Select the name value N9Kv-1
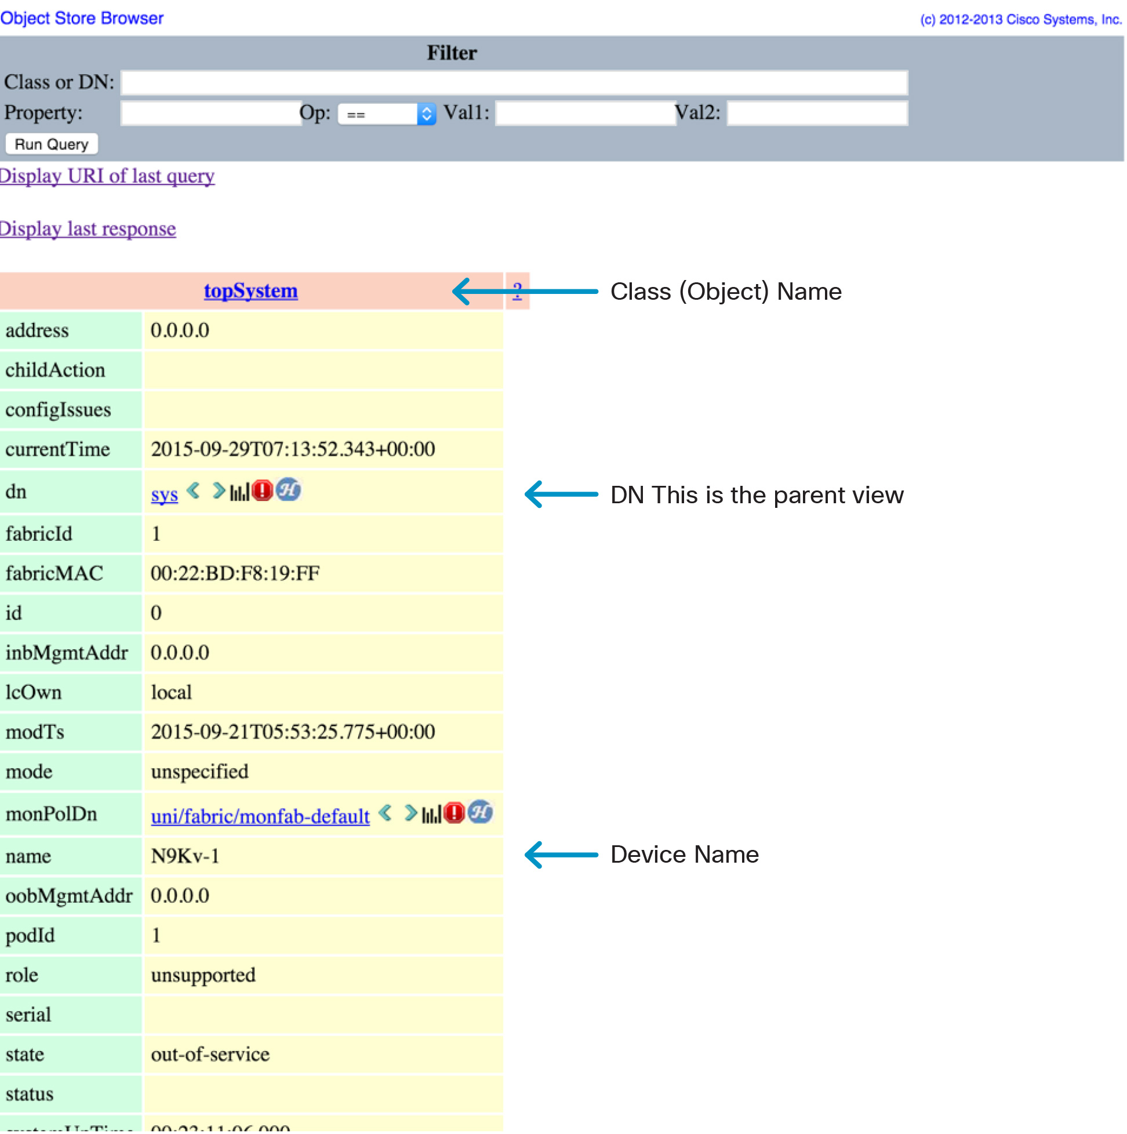This screenshot has height=1134, width=1127. 186,856
